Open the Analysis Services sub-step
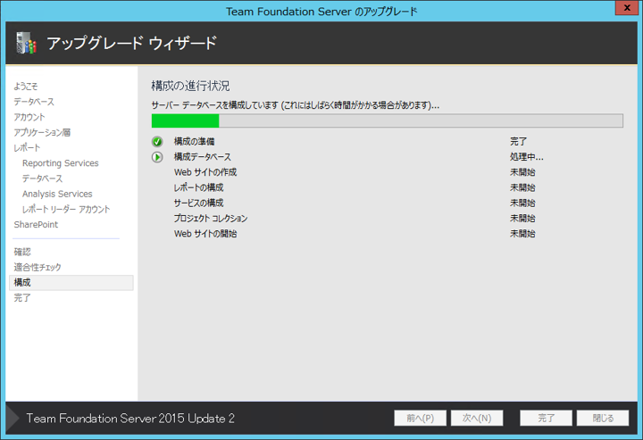This screenshot has height=440, width=643. (x=57, y=194)
